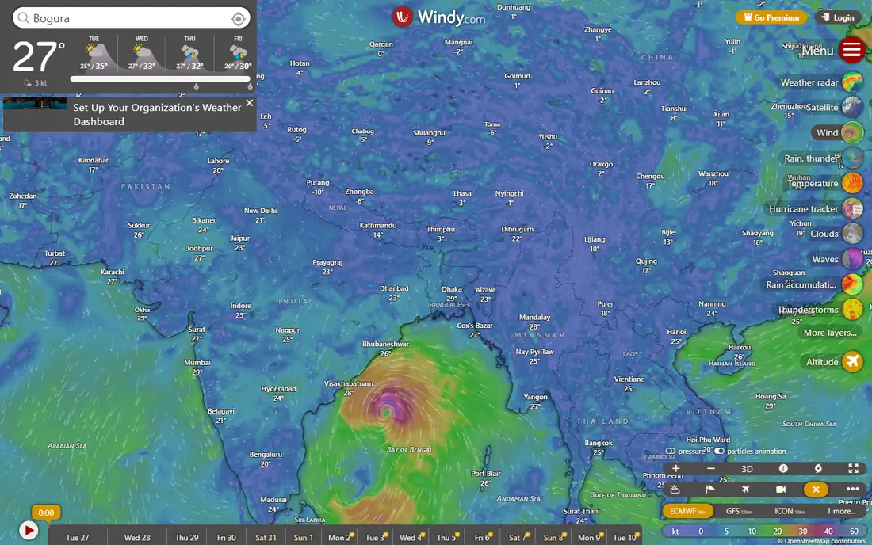Select the Waves layer icon
Image resolution: width=872 pixels, height=545 pixels.
pyautogui.click(x=852, y=260)
